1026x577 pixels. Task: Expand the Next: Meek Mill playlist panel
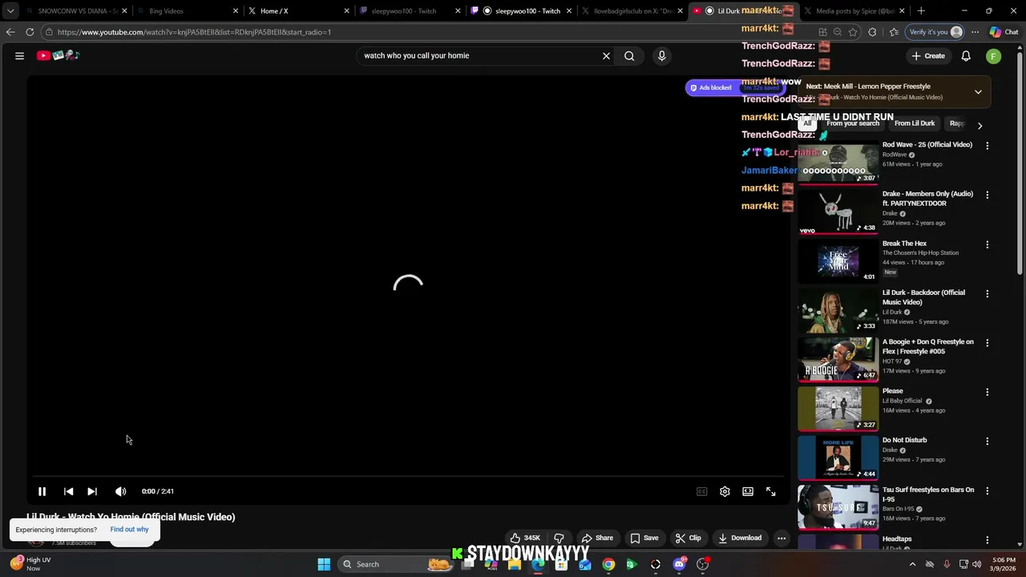[978, 92]
